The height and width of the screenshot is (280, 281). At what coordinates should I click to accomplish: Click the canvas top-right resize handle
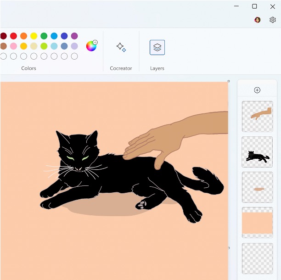[229, 81]
